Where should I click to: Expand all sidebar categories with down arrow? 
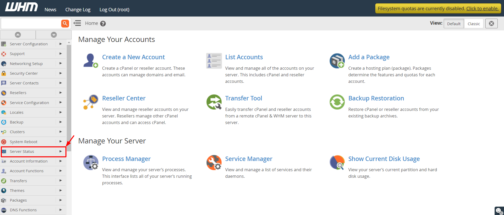coord(54,35)
